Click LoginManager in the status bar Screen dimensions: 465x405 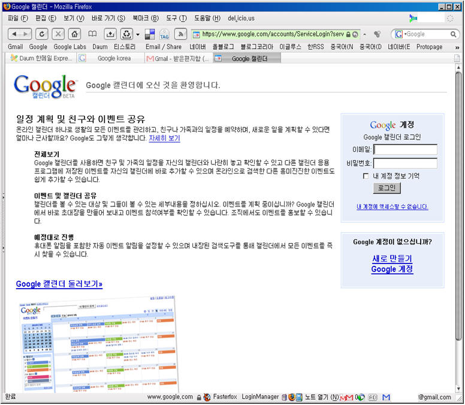[260, 397]
